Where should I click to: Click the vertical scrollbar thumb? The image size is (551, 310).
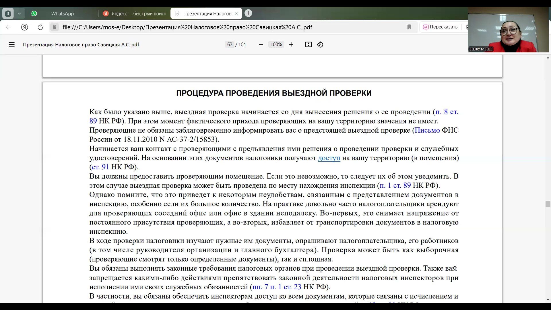pos(548,204)
